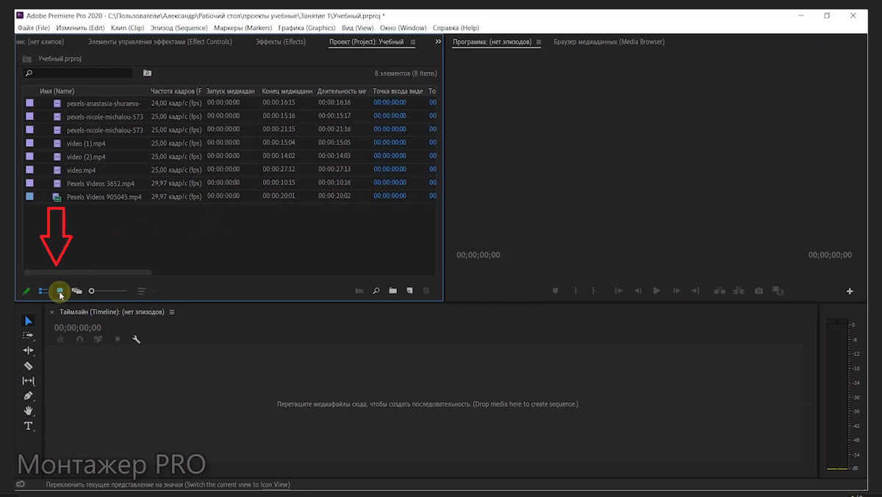Toggle Linked Selection in Timeline

pos(98,340)
